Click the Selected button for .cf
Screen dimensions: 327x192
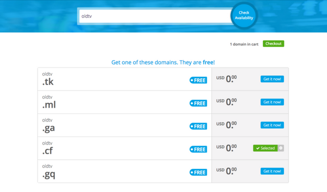pyautogui.click(x=265, y=148)
